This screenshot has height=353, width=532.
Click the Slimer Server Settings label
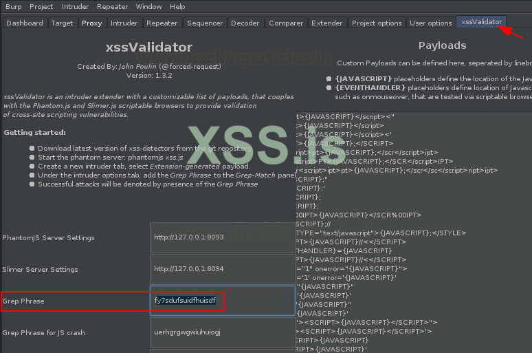pyautogui.click(x=40, y=270)
